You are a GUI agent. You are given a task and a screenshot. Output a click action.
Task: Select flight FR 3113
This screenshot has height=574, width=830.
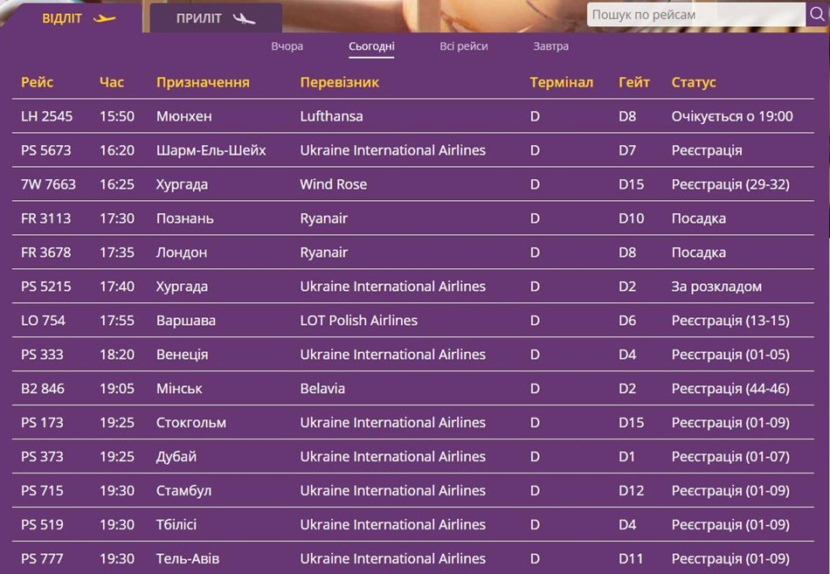click(x=413, y=218)
